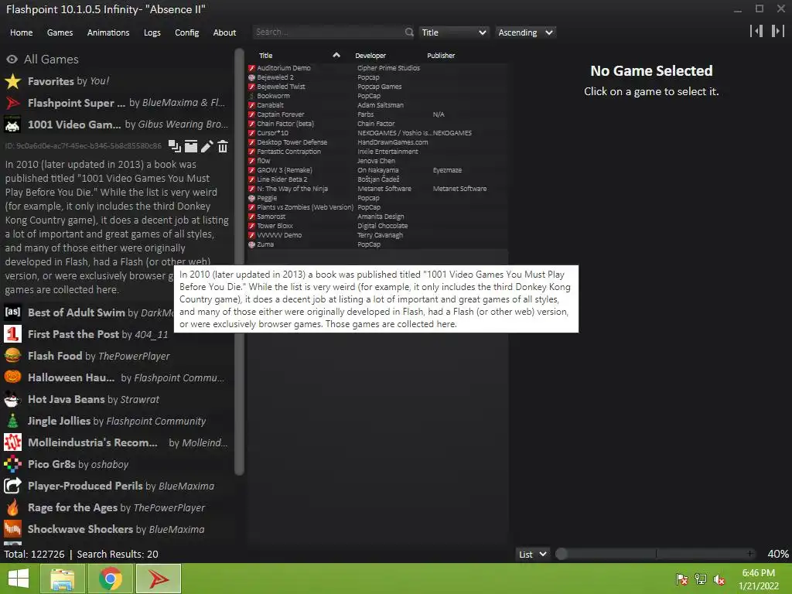
Task: Open the List layout dropdown
Action: coord(533,554)
